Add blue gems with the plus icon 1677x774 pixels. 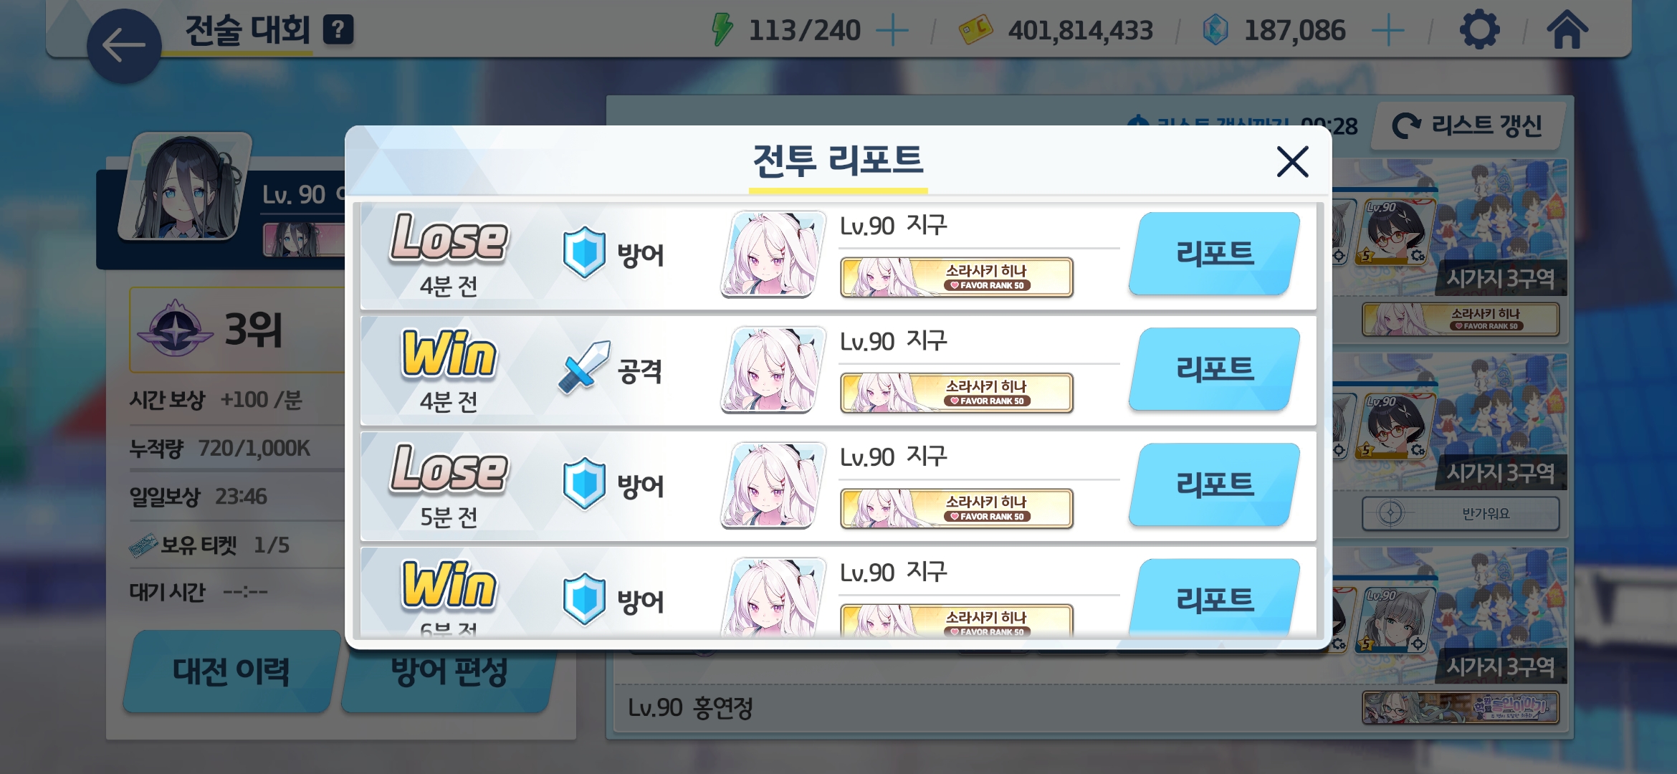(x=1387, y=31)
